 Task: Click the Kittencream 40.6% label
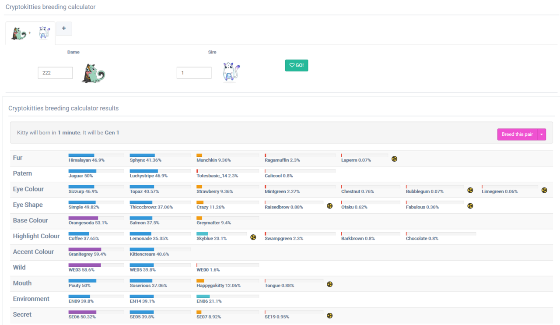(149, 254)
